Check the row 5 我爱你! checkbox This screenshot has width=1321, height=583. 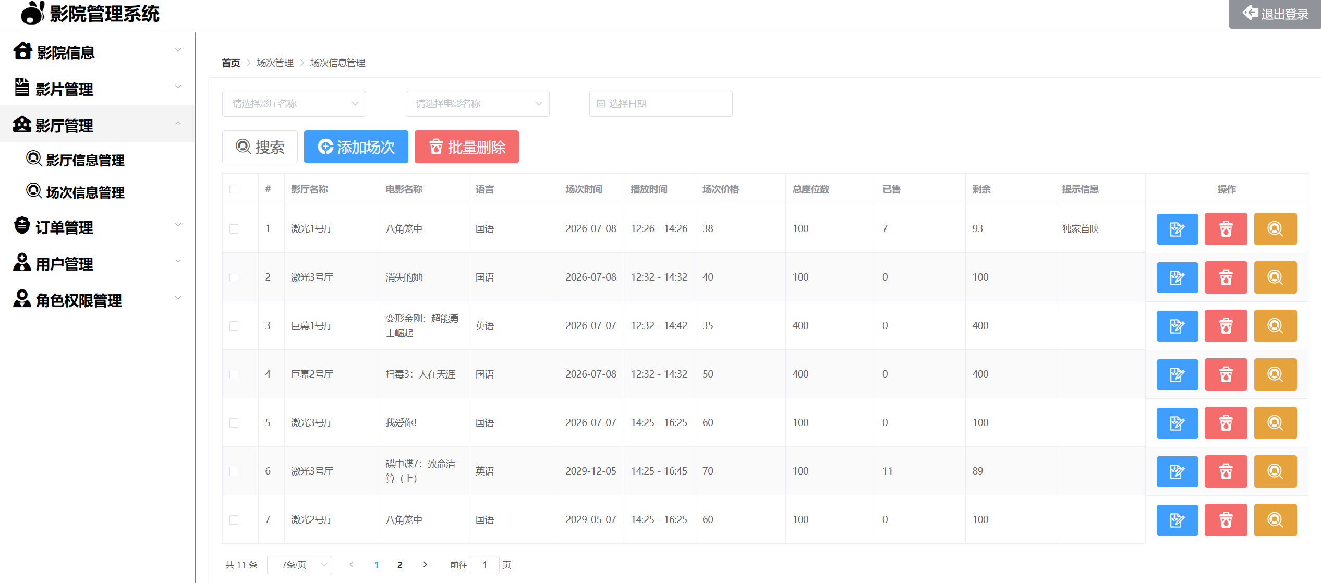[234, 423]
